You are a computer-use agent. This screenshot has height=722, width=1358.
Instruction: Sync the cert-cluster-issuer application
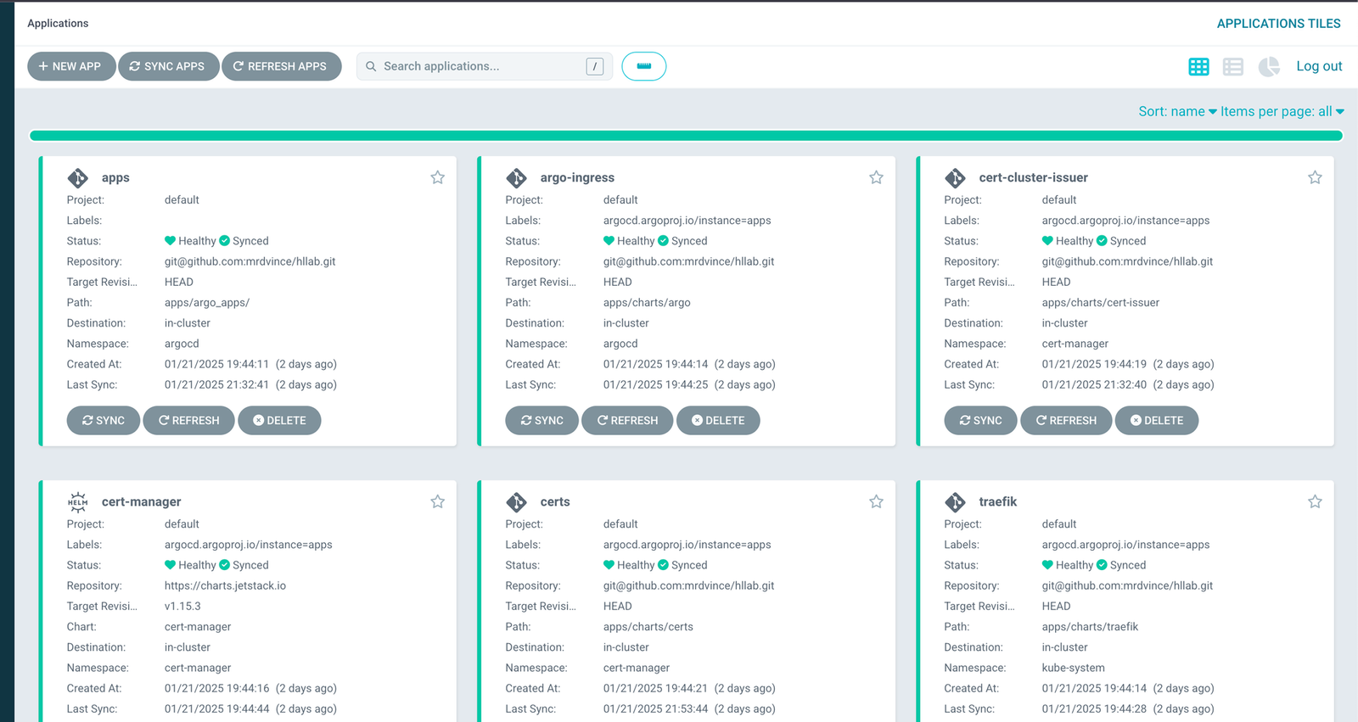tap(981, 420)
